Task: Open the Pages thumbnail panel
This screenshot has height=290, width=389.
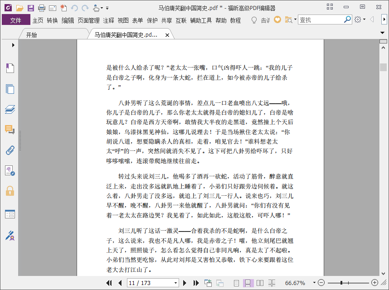Action: coord(10,89)
